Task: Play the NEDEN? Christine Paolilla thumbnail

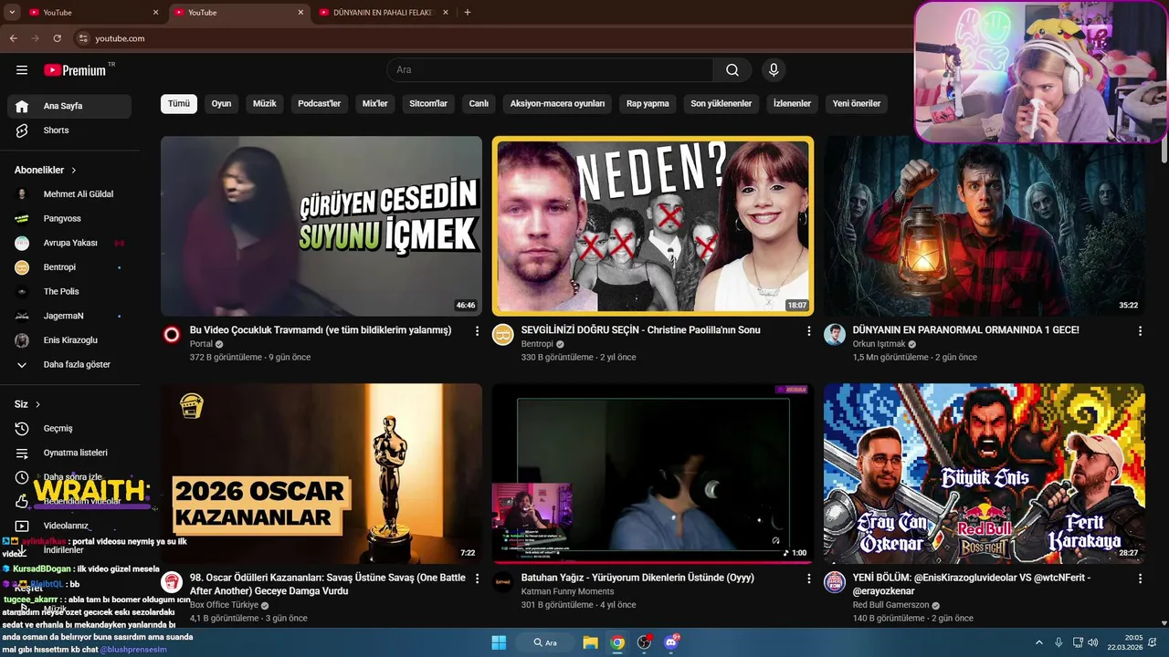Action: tap(653, 226)
